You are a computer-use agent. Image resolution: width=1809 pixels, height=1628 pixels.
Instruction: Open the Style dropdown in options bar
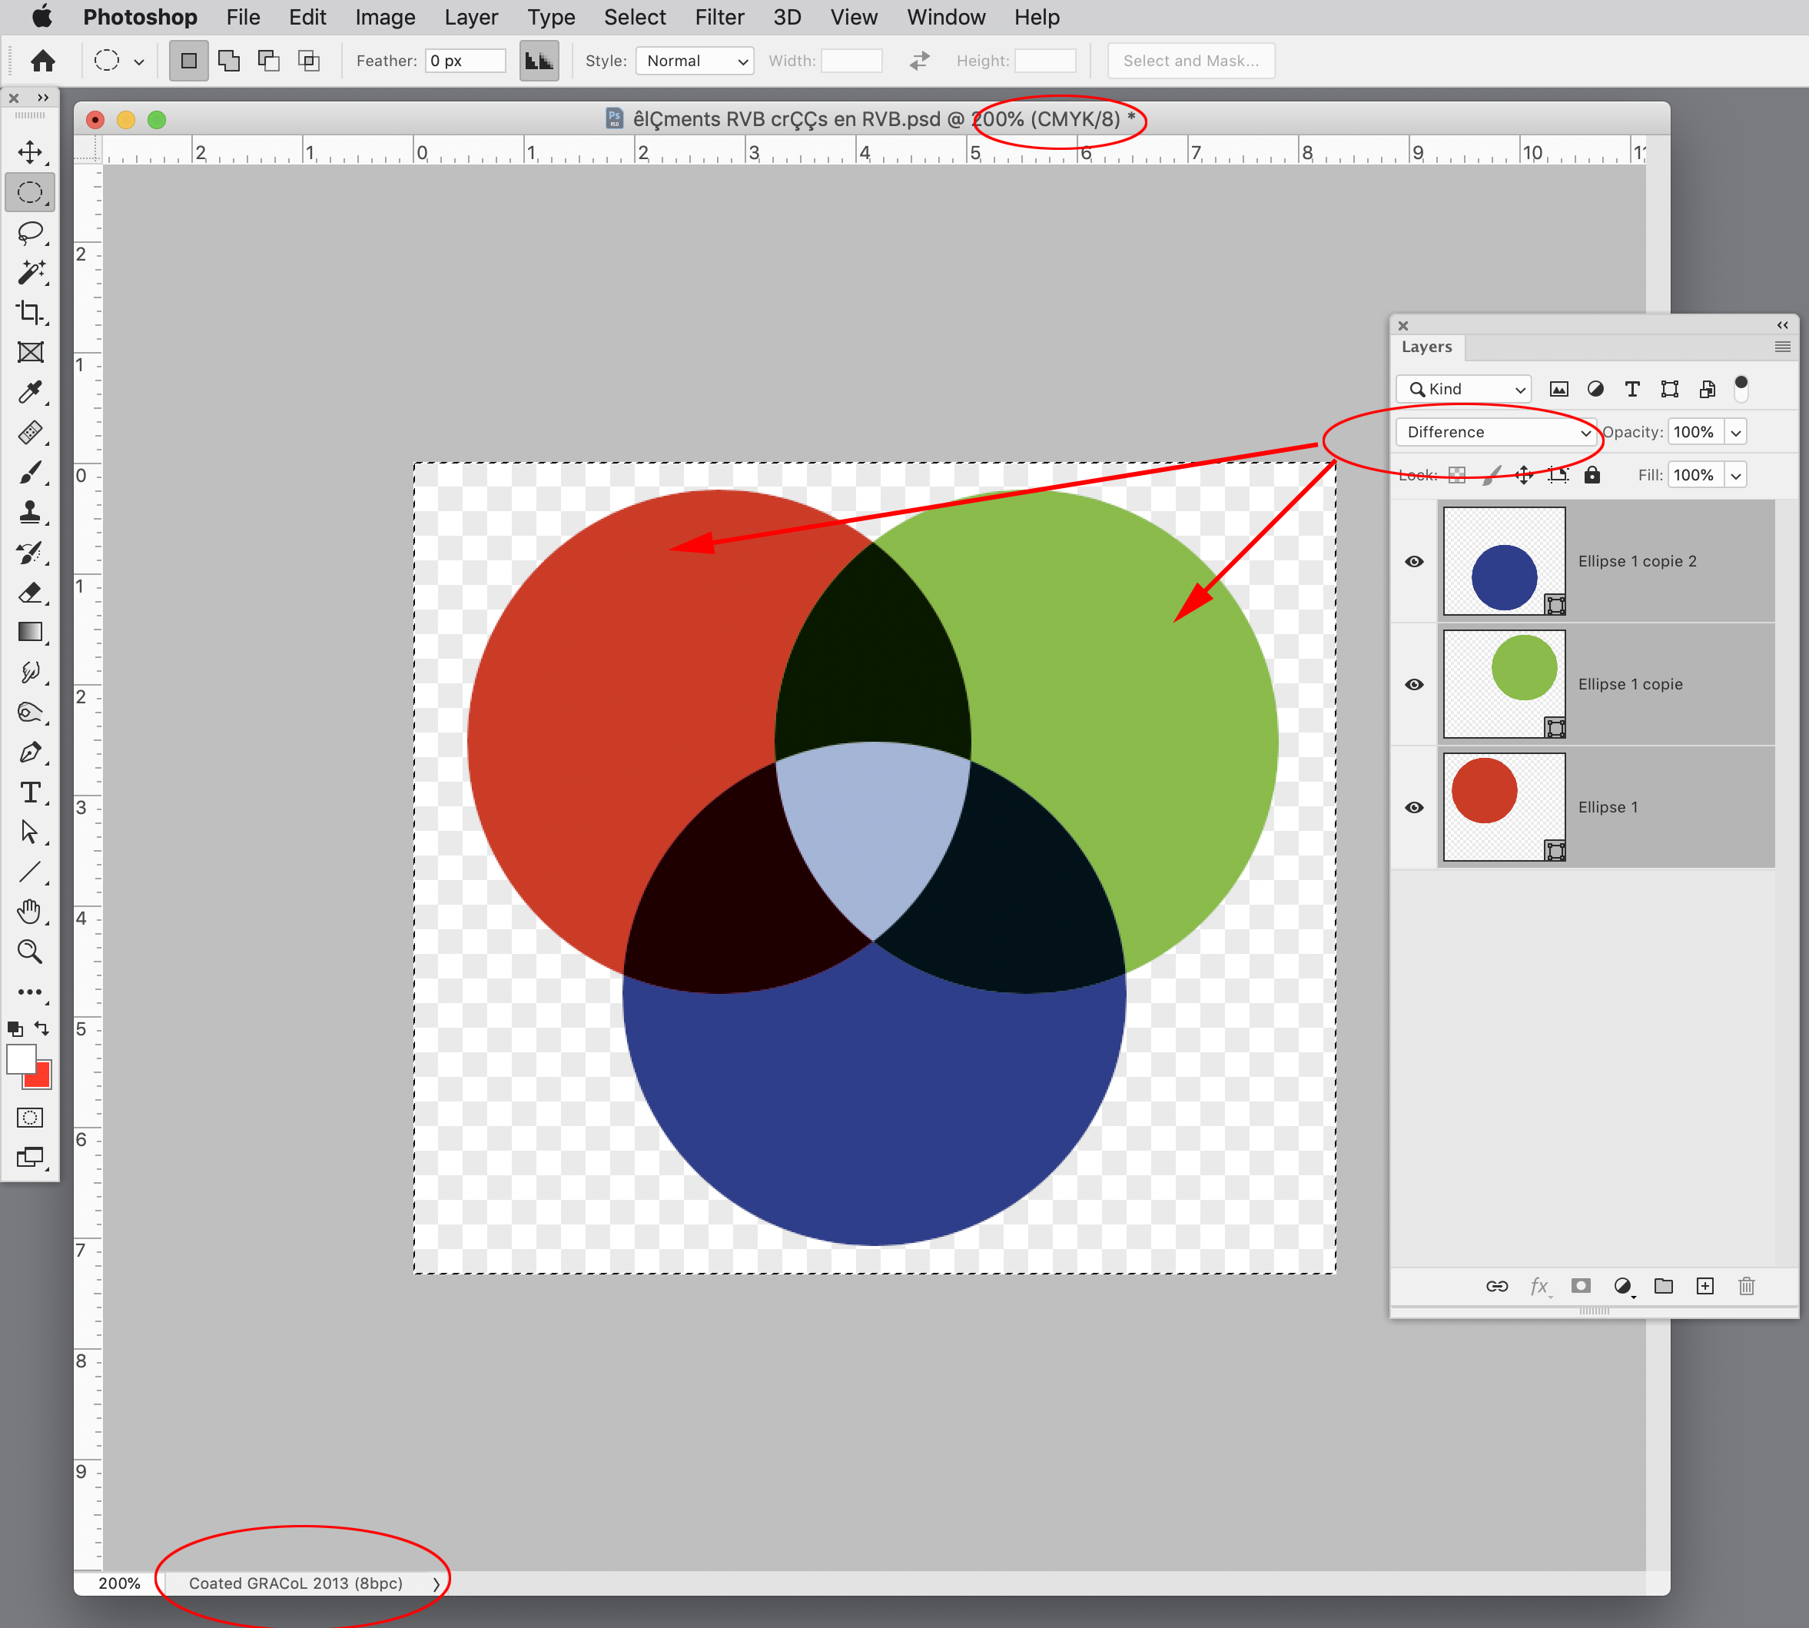[x=695, y=61]
